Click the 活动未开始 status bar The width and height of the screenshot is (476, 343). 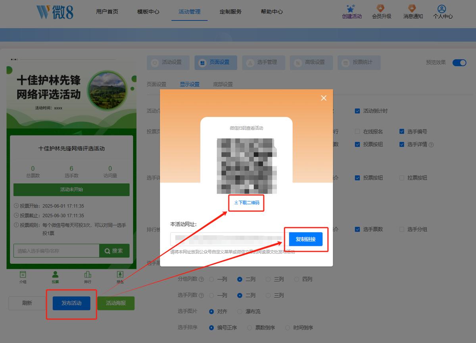[x=71, y=190]
